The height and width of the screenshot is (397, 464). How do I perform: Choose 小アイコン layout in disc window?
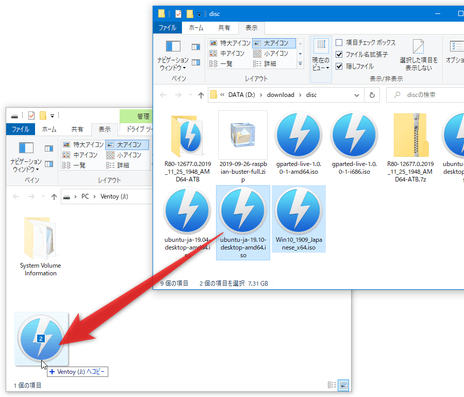pyautogui.click(x=271, y=54)
